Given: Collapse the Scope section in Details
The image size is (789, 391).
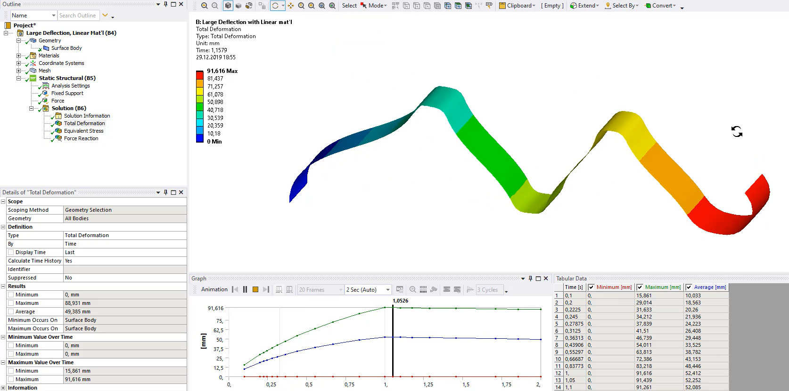Looking at the screenshot, I should point(3,201).
